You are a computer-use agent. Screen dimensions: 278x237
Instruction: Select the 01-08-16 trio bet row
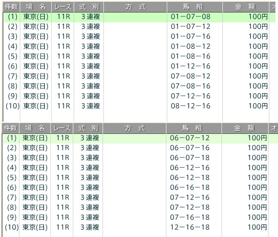(191, 56)
